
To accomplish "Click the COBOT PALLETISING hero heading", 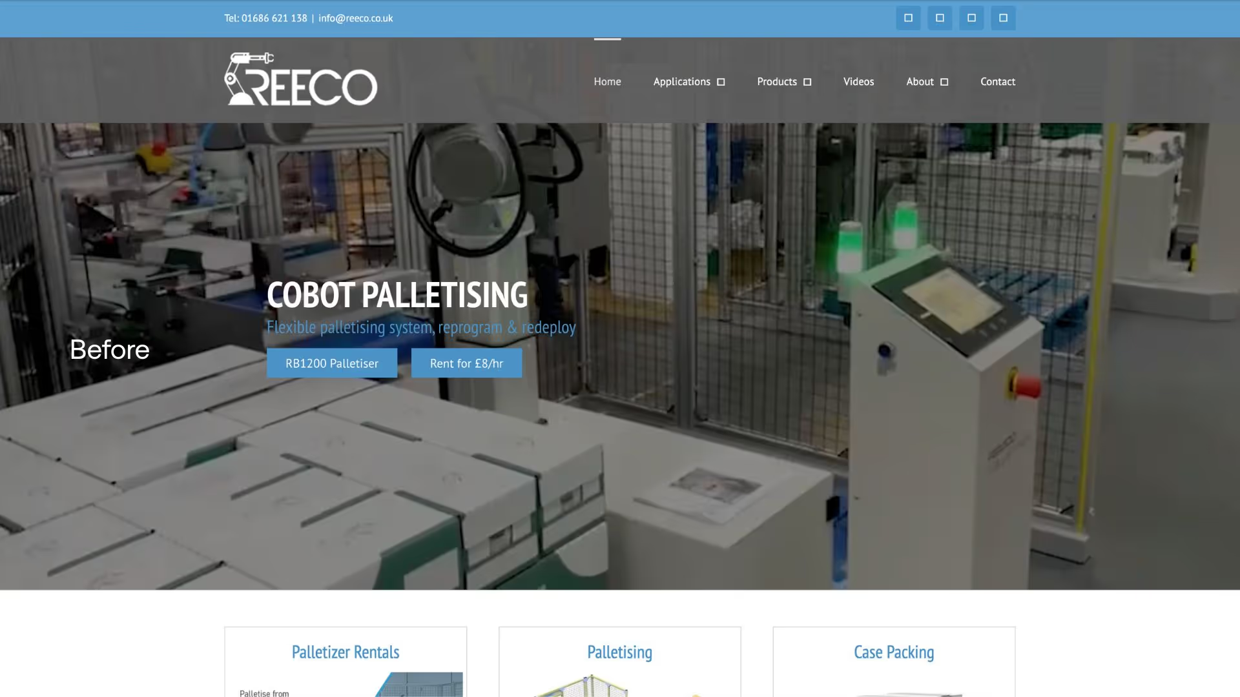I will pyautogui.click(x=397, y=295).
